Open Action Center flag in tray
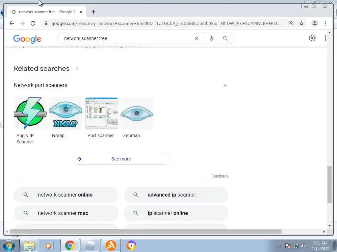Screen dimensions: 337x252 click(x=288, y=246)
